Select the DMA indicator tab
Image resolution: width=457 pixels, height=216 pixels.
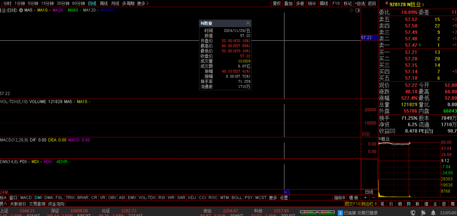pyautogui.click(x=49, y=198)
